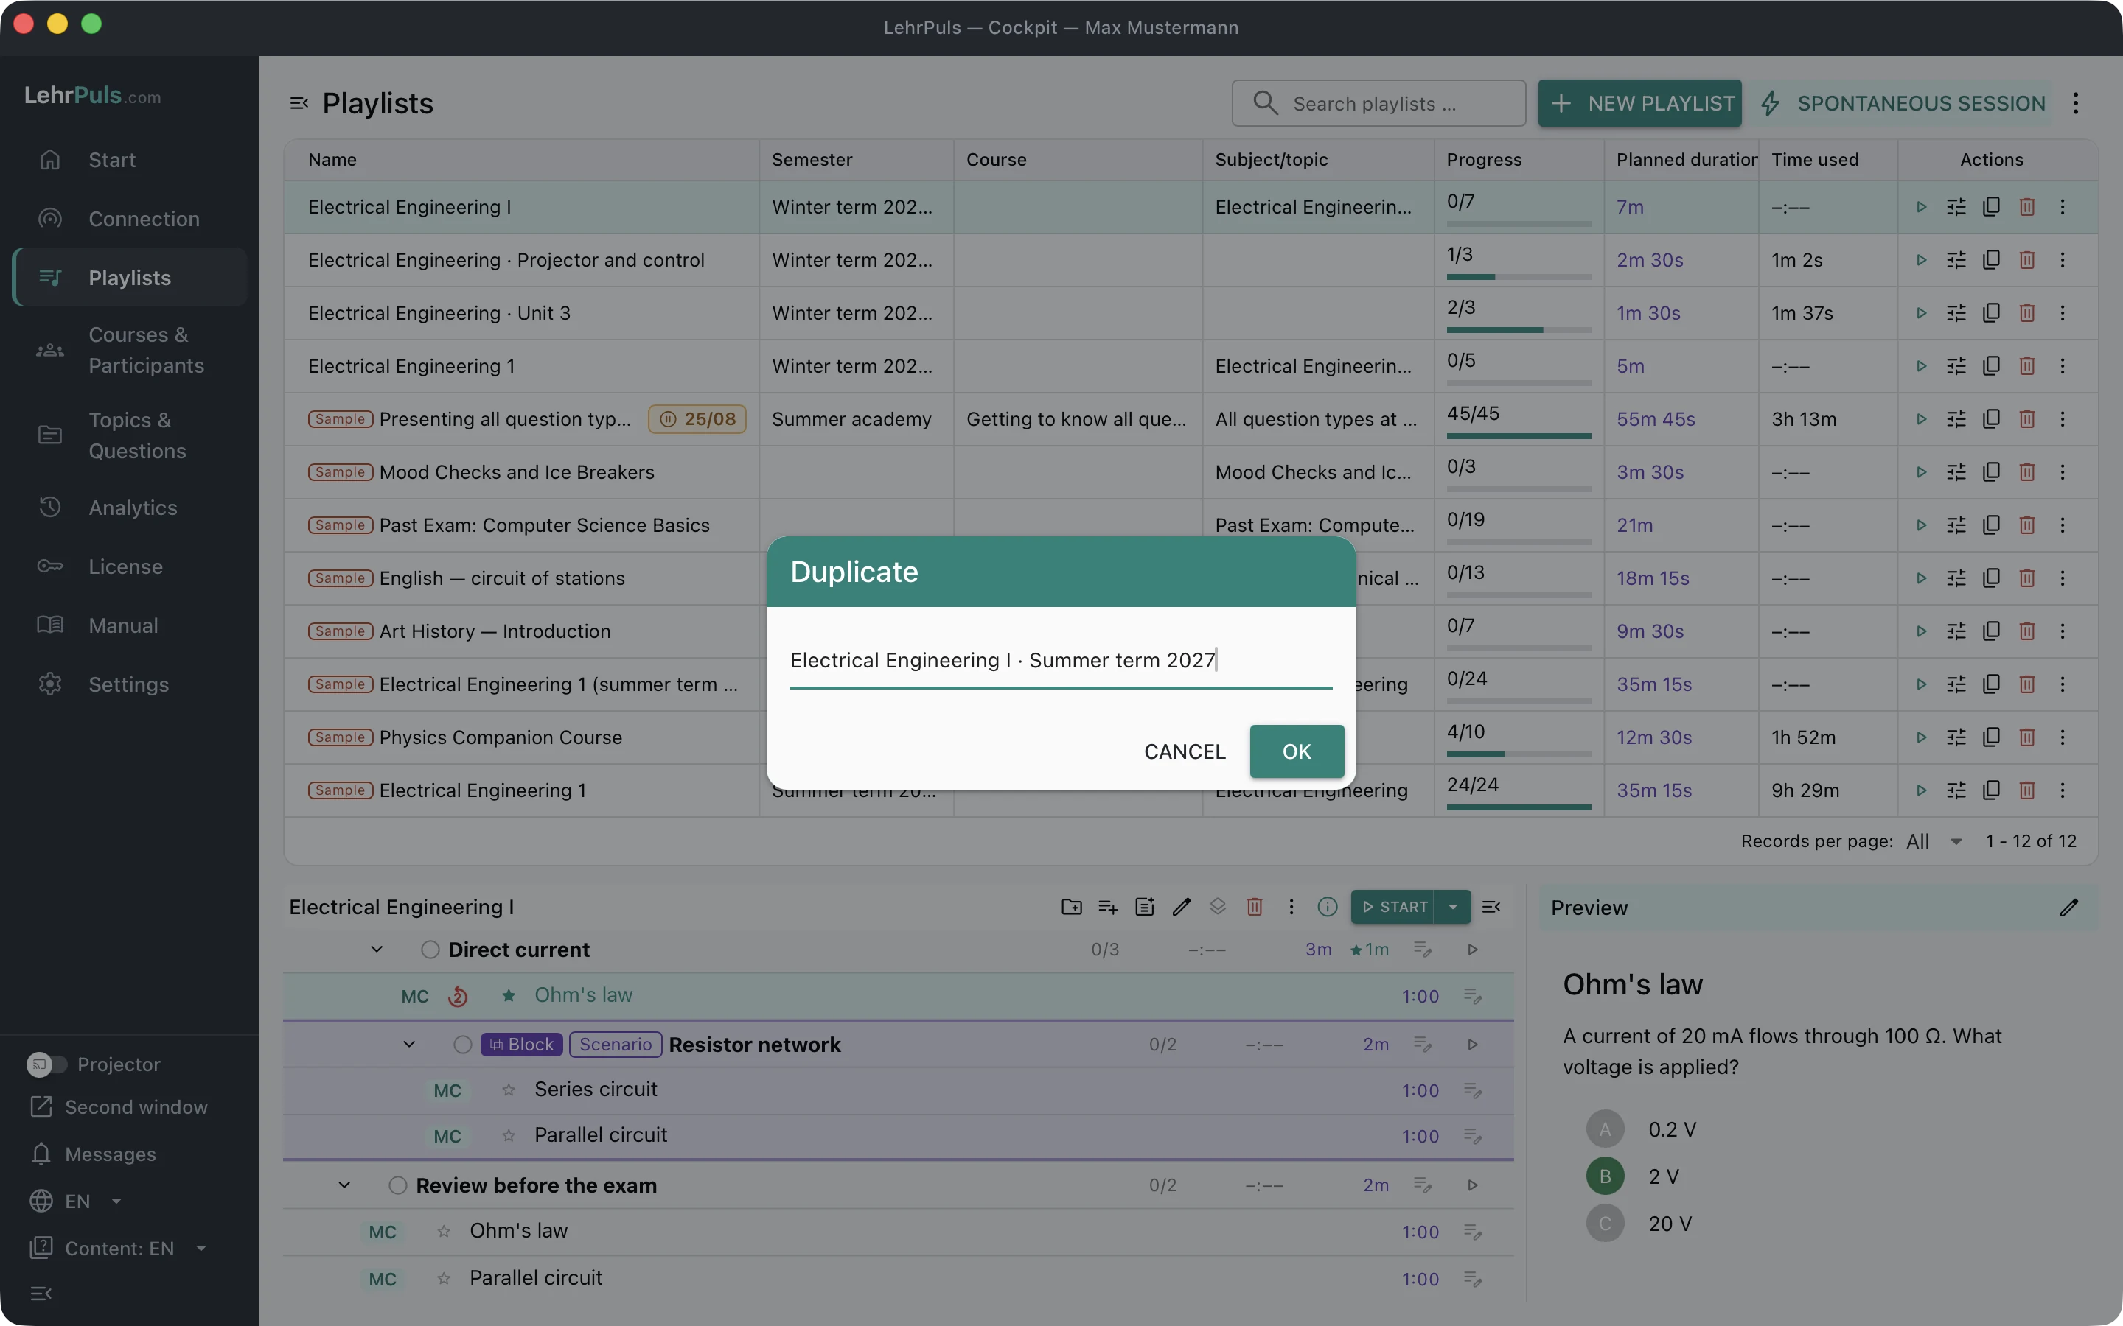Select the Review before the exam circle
The height and width of the screenshot is (1326, 2123).
coord(397,1186)
